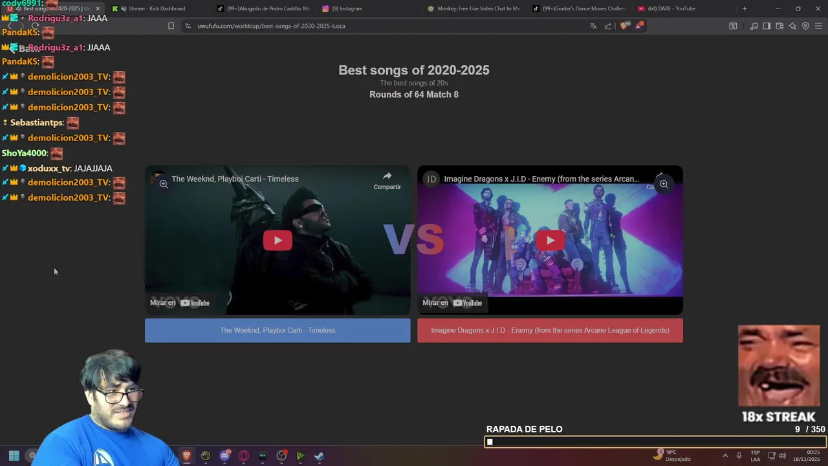This screenshot has height=466, width=828.
Task: Open Steam from the taskbar
Action: click(320, 456)
